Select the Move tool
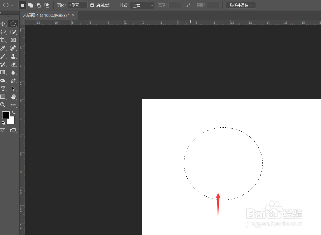Viewport: 321px width, 235px height. (x=3, y=24)
